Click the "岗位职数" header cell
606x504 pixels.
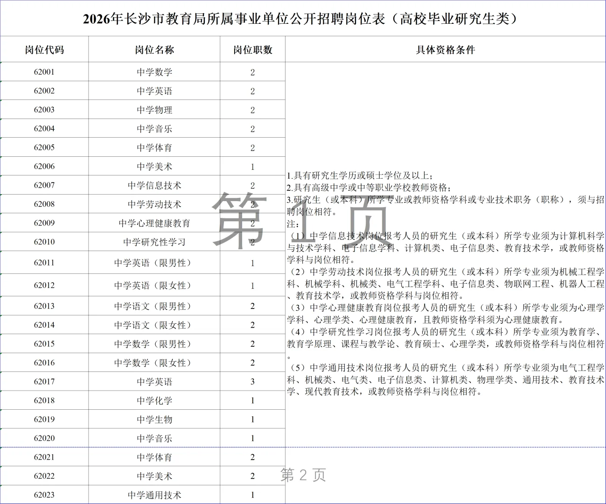coord(252,49)
